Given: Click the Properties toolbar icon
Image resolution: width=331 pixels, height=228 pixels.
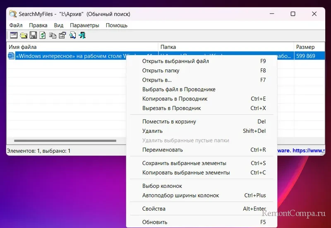Looking at the screenshot, I should click(62, 35).
